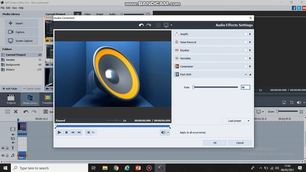Open the Facebook icon link
Screen dimensions: 306x172
pos(294,8)
